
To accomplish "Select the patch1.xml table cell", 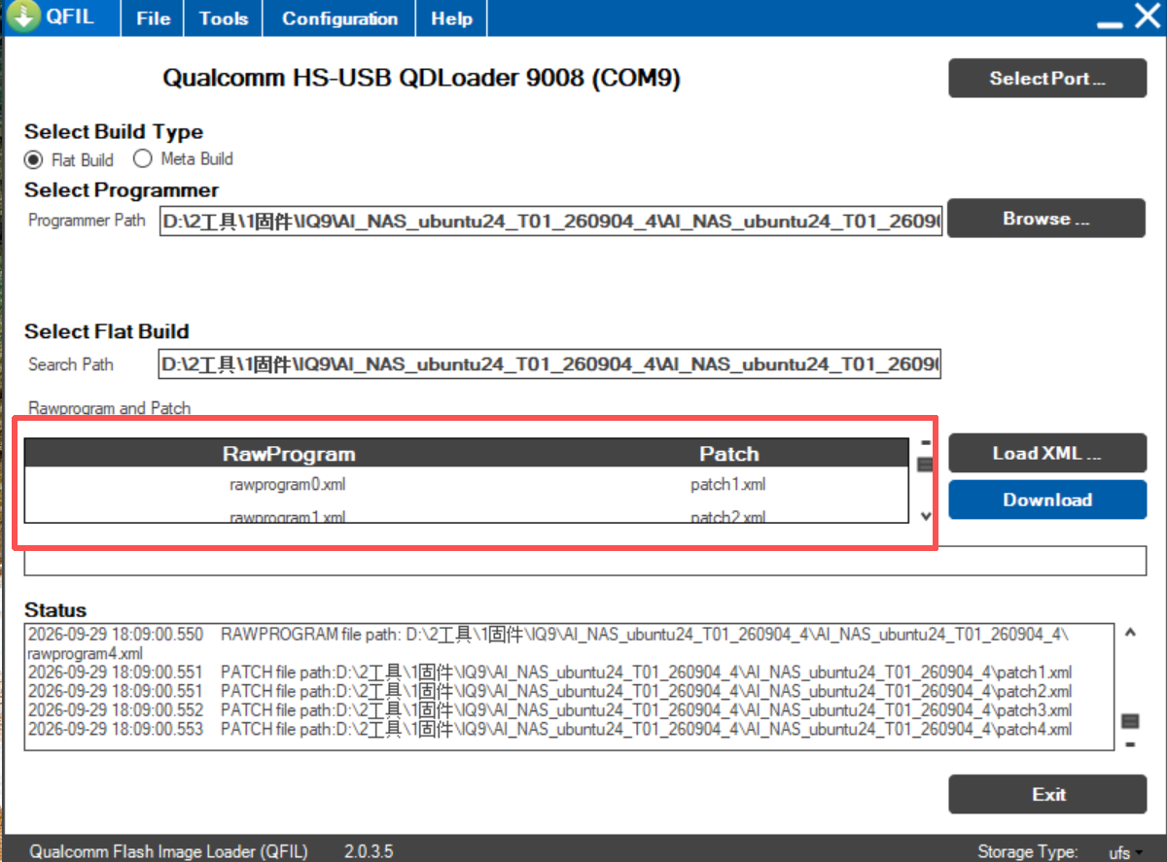I will 728,484.
